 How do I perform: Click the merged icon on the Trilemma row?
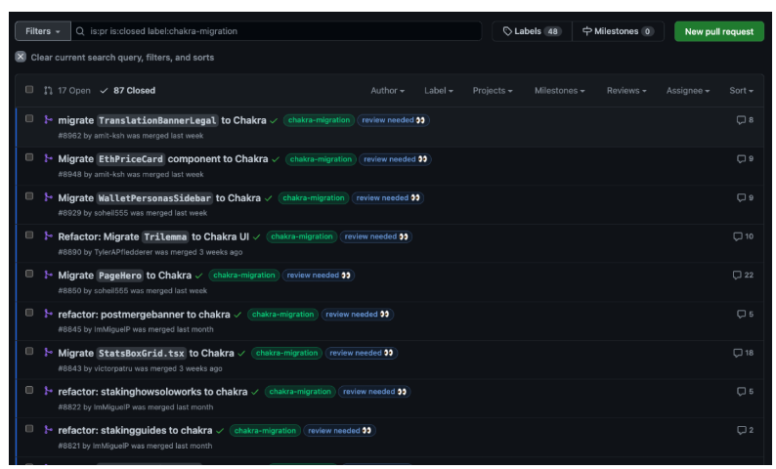tap(48, 235)
